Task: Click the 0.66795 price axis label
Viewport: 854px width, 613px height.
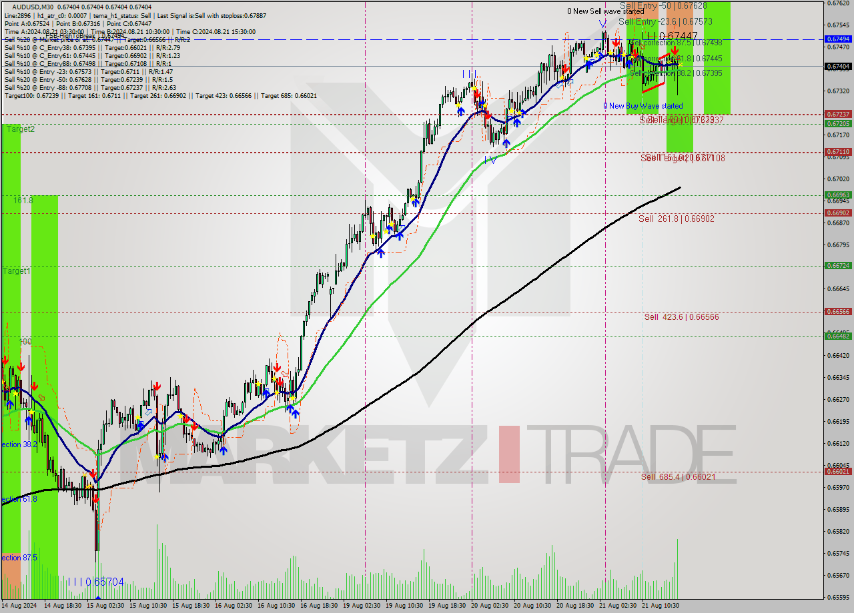Action: pyautogui.click(x=838, y=245)
